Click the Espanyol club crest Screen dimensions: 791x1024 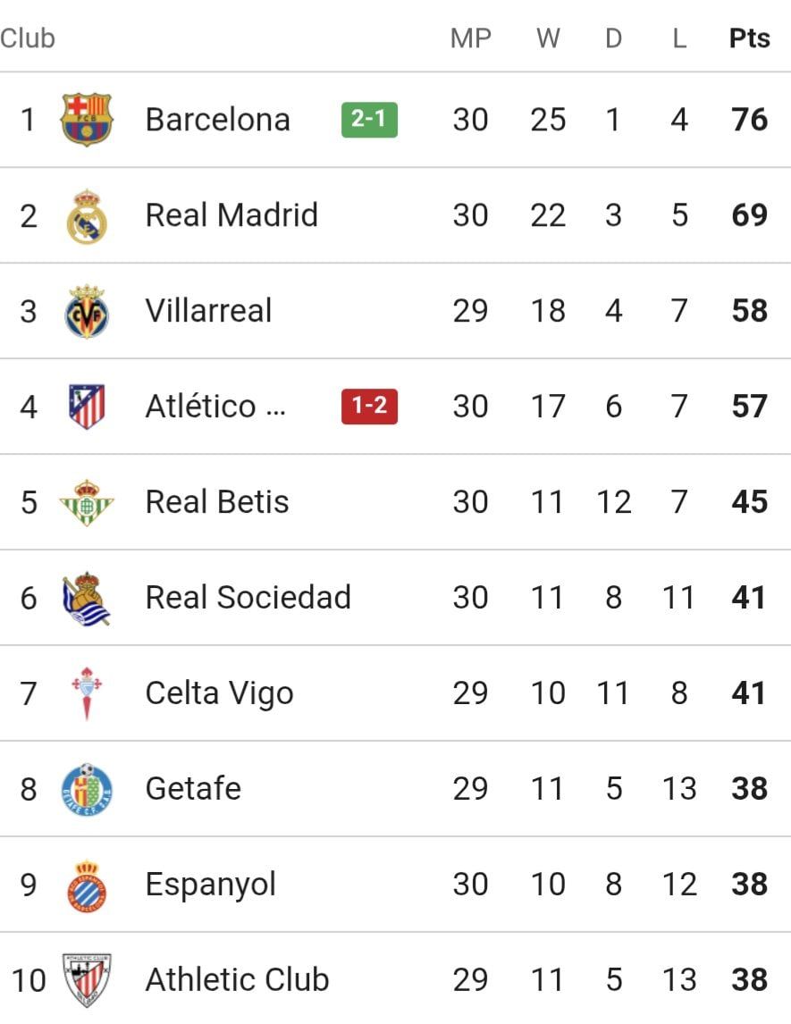(x=87, y=885)
